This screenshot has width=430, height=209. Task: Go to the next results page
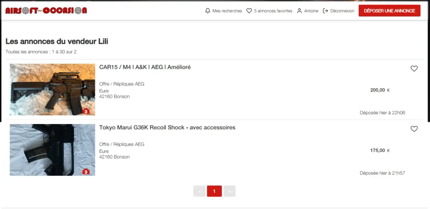tap(229, 191)
